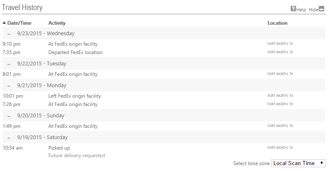The image size is (328, 171).
Task: Click the Travel History heading
Action: coord(22,8)
